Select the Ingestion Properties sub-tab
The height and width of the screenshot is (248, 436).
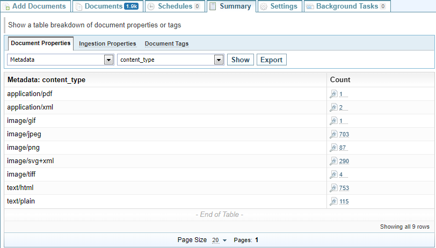[107, 43]
